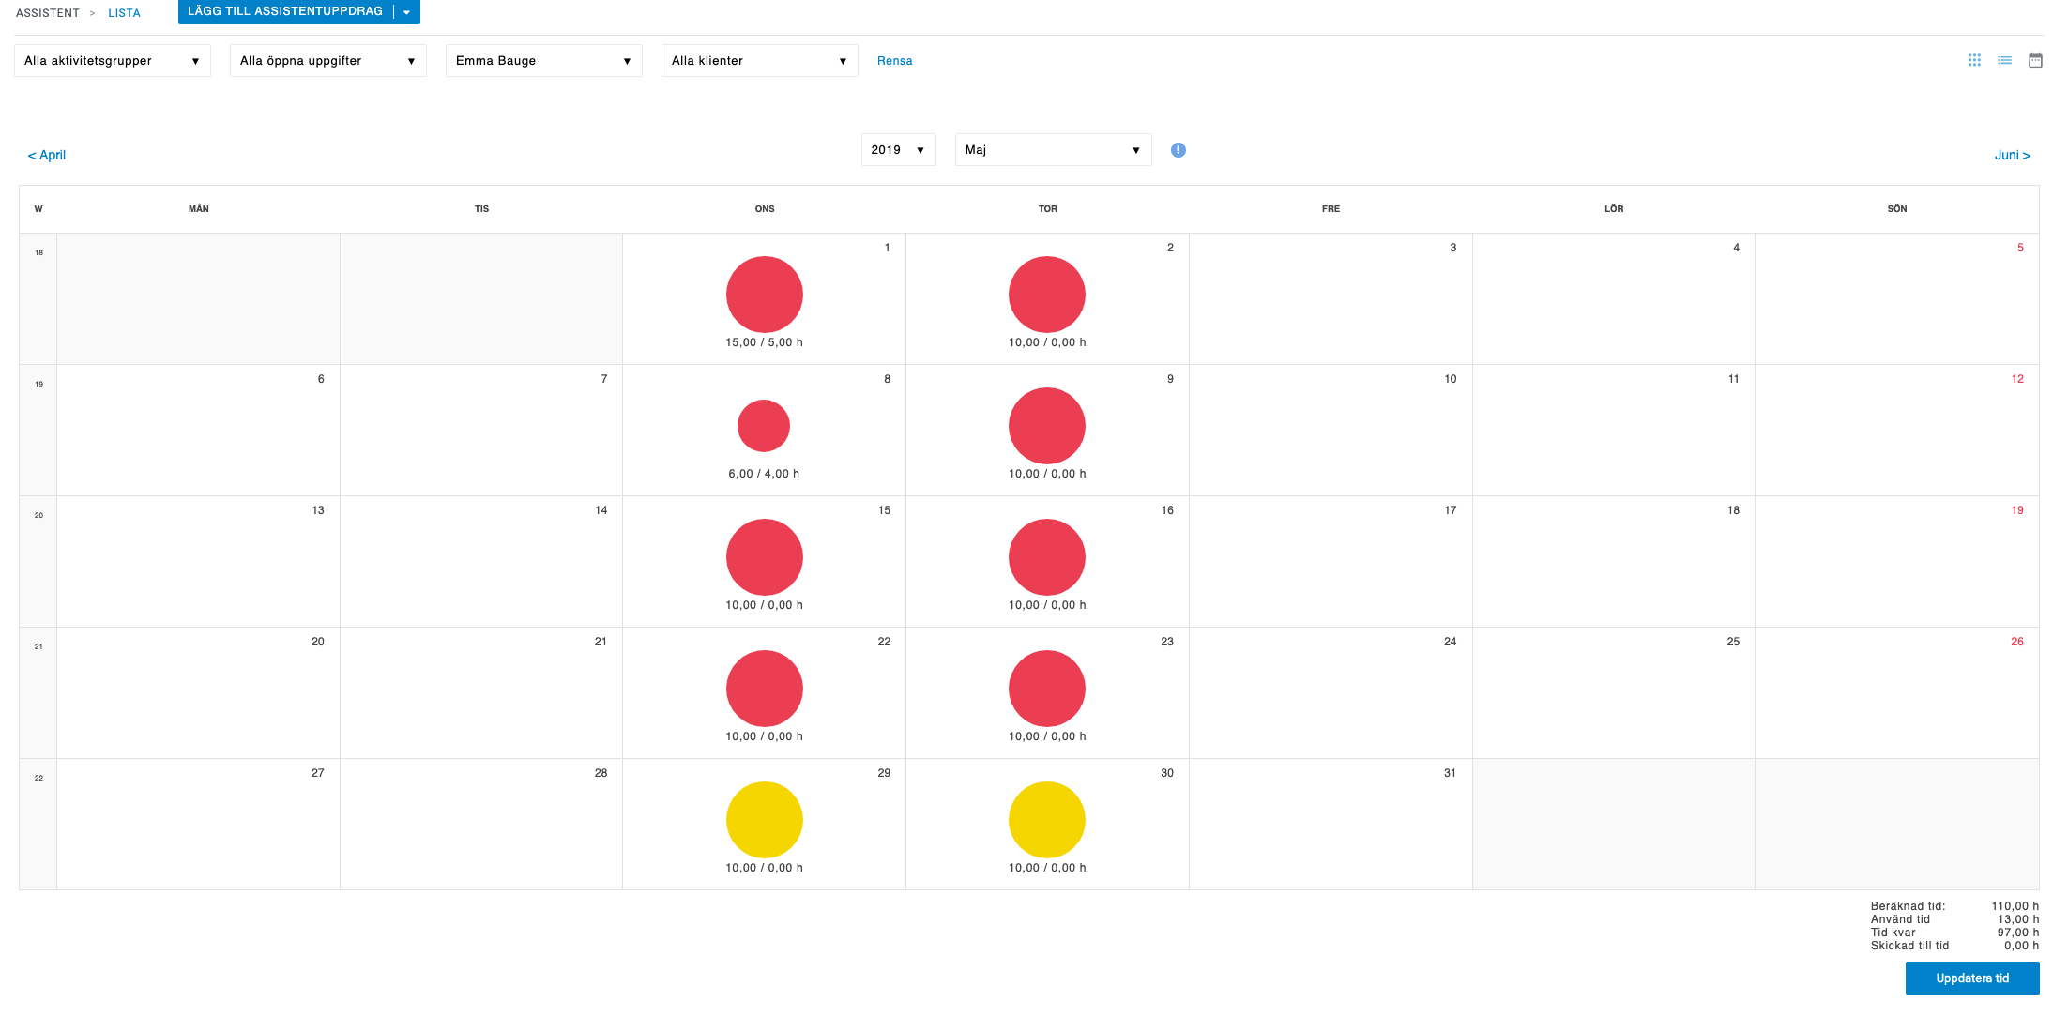Select the yellow circle on May 29

pyautogui.click(x=764, y=819)
